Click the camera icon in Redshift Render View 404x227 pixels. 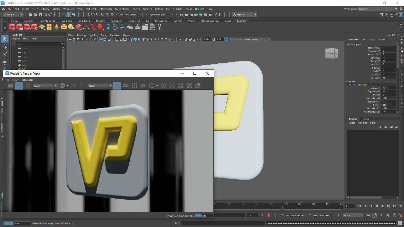(126, 85)
